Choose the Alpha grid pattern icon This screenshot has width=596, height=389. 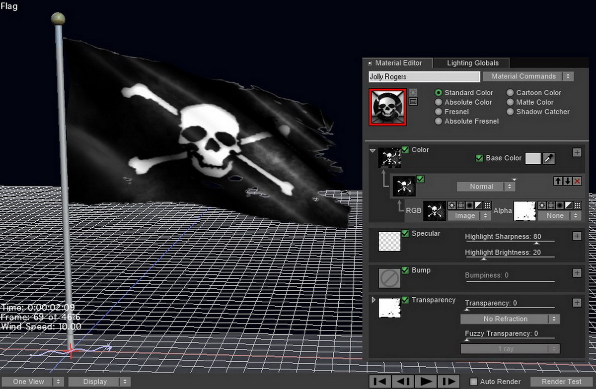578,205
